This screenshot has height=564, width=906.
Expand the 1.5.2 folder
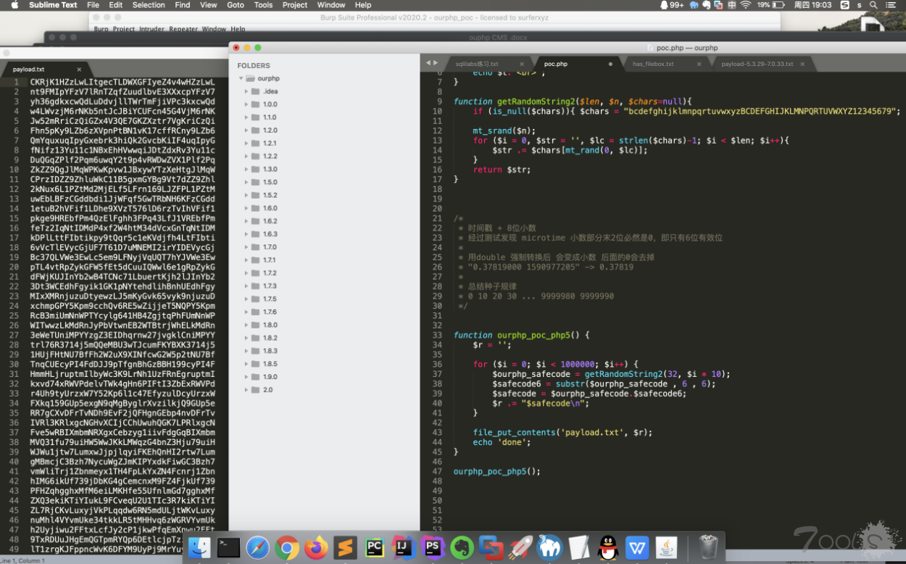(246, 195)
